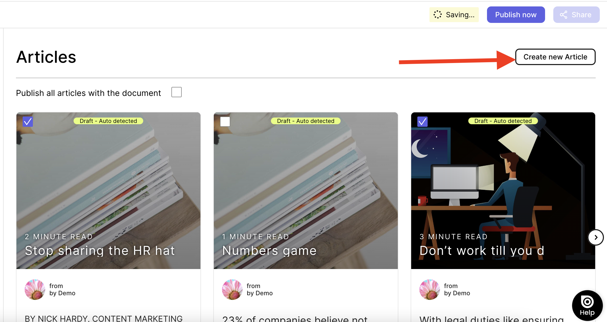The image size is (607, 322).
Task: Click the With legal duties like ensuring text
Action: (492, 319)
